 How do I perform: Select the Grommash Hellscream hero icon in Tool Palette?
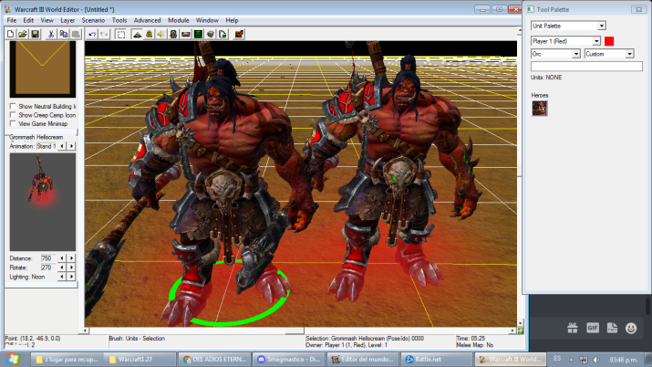coord(539,109)
